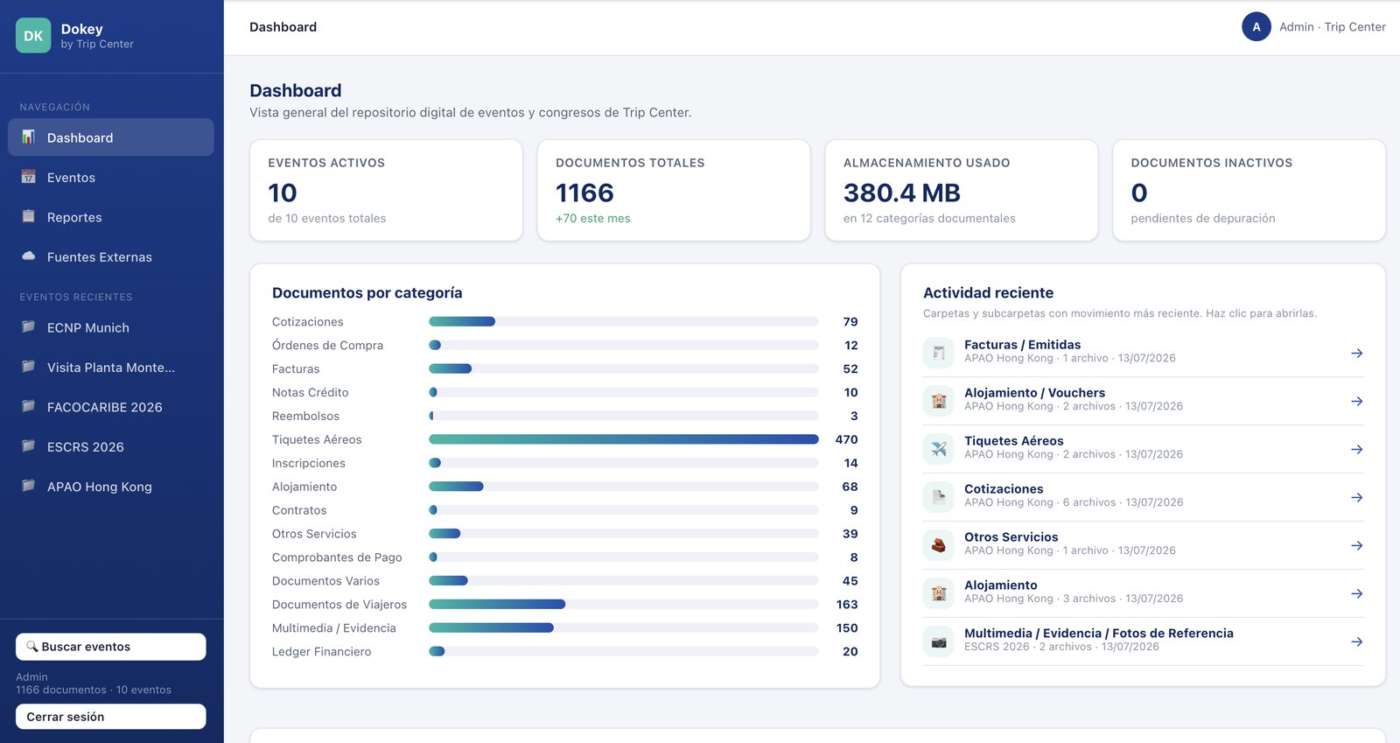Open the ESCRS 2026 recent event
1400x743 pixels.
click(111, 447)
